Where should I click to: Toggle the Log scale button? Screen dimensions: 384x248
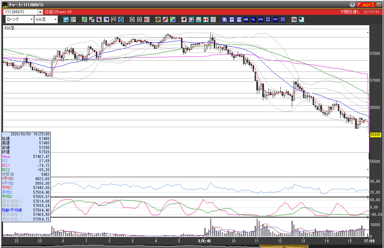(294, 20)
